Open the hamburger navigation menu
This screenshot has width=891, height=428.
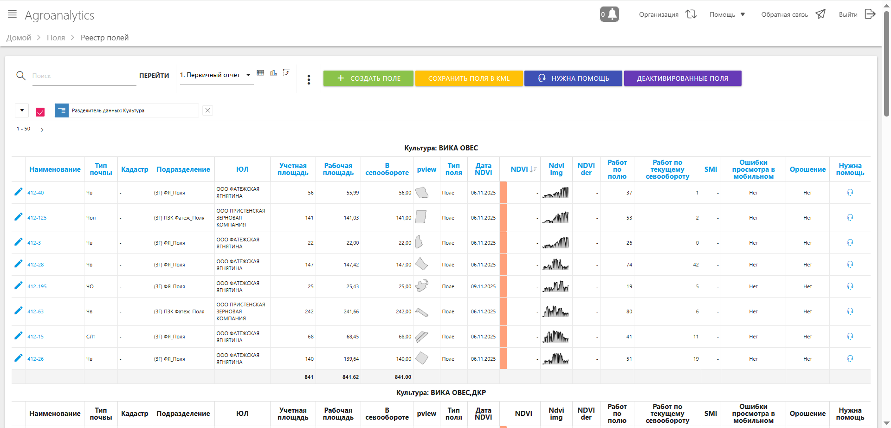[13, 14]
